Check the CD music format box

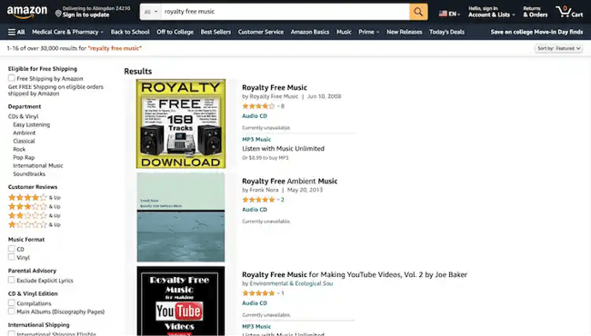pyautogui.click(x=12, y=249)
